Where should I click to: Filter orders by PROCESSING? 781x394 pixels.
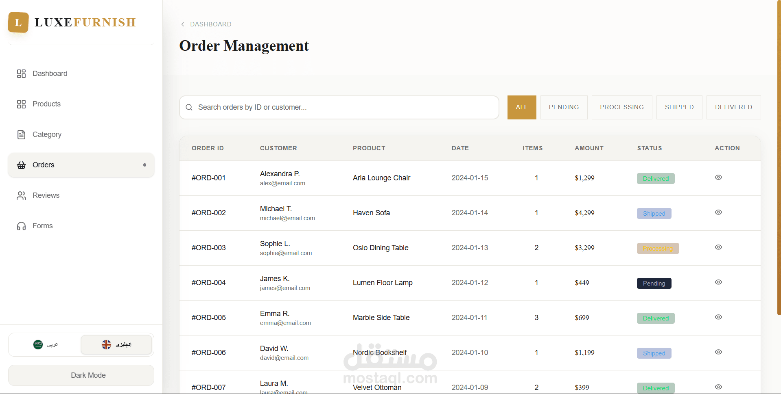coord(622,107)
